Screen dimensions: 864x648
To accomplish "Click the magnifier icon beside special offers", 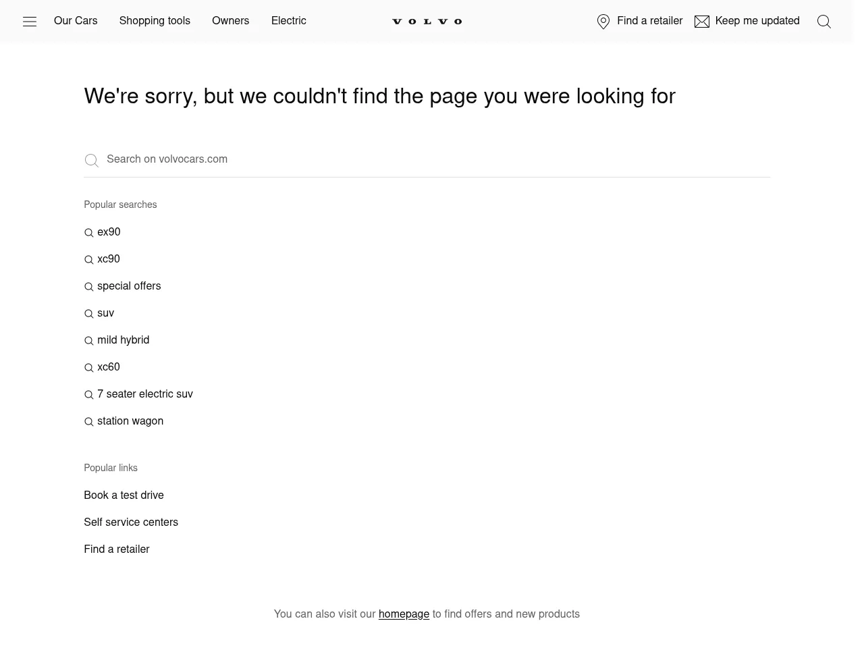I will (x=88, y=287).
